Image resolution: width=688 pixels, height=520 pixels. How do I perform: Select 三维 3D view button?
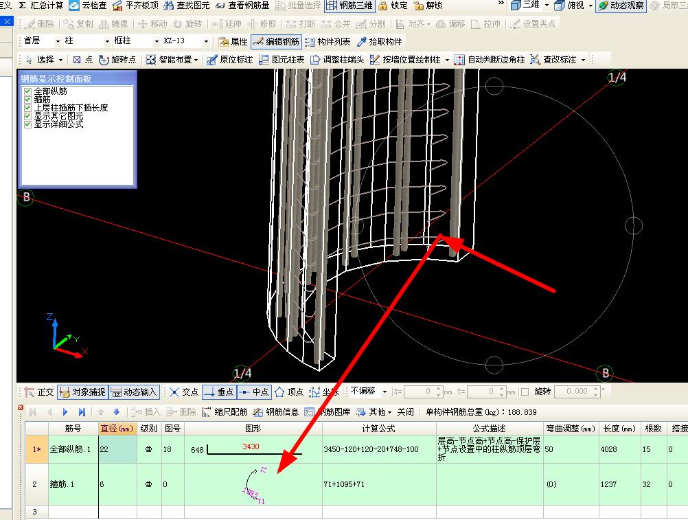tap(525, 5)
